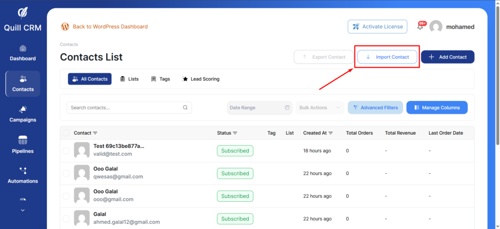This screenshot has width=500, height=229.
Task: Expand sidebar with the down chevron
Action: pos(22,210)
